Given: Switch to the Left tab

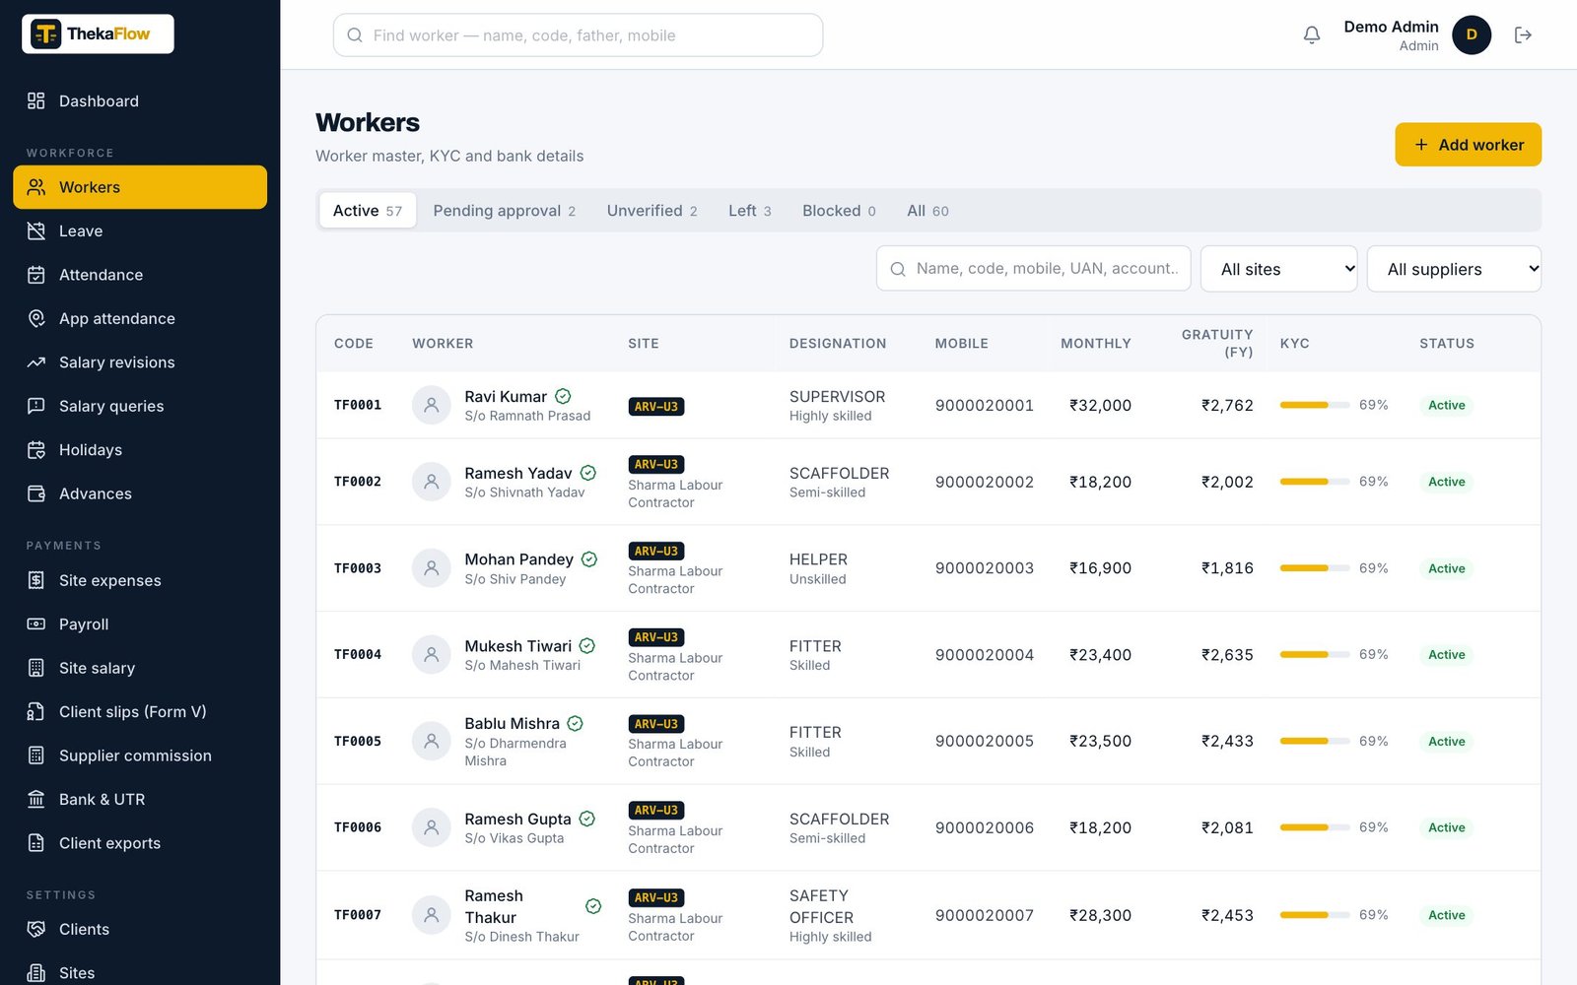Looking at the screenshot, I should click(749, 211).
